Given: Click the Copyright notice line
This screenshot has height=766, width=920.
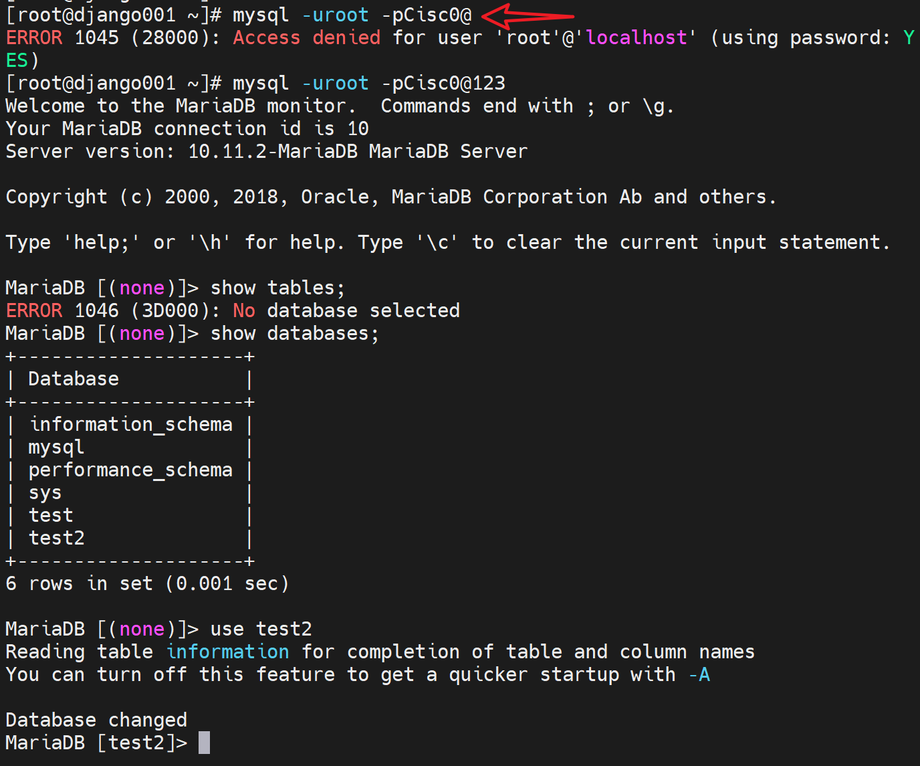Looking at the screenshot, I should click(390, 197).
